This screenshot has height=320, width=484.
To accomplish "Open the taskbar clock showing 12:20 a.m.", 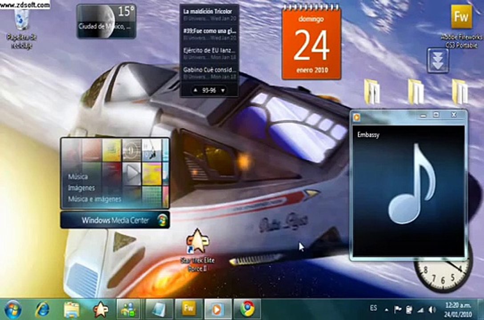I will [458, 309].
